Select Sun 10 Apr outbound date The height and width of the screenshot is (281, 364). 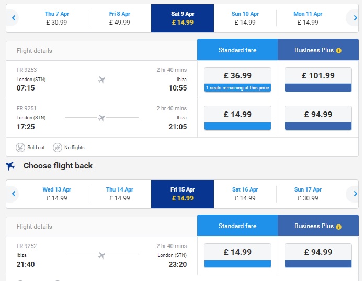click(x=245, y=18)
